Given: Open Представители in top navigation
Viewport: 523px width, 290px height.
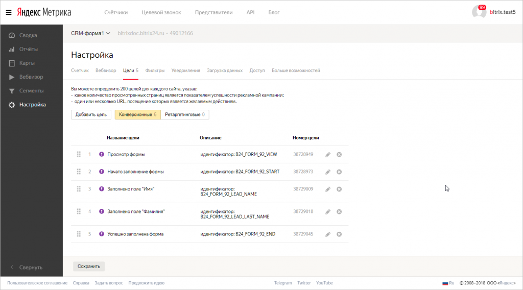Looking at the screenshot, I should pos(214,12).
